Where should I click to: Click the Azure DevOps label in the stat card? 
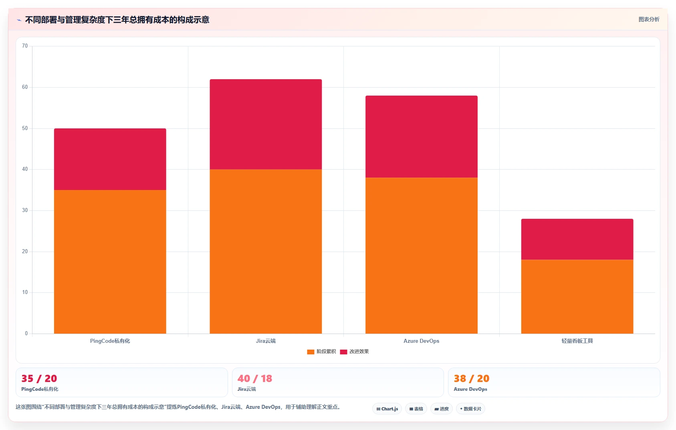coord(470,389)
